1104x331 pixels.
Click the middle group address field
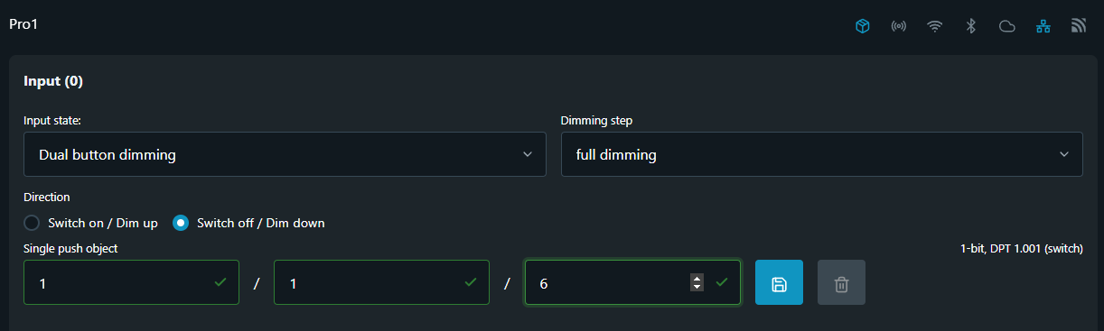tap(381, 282)
